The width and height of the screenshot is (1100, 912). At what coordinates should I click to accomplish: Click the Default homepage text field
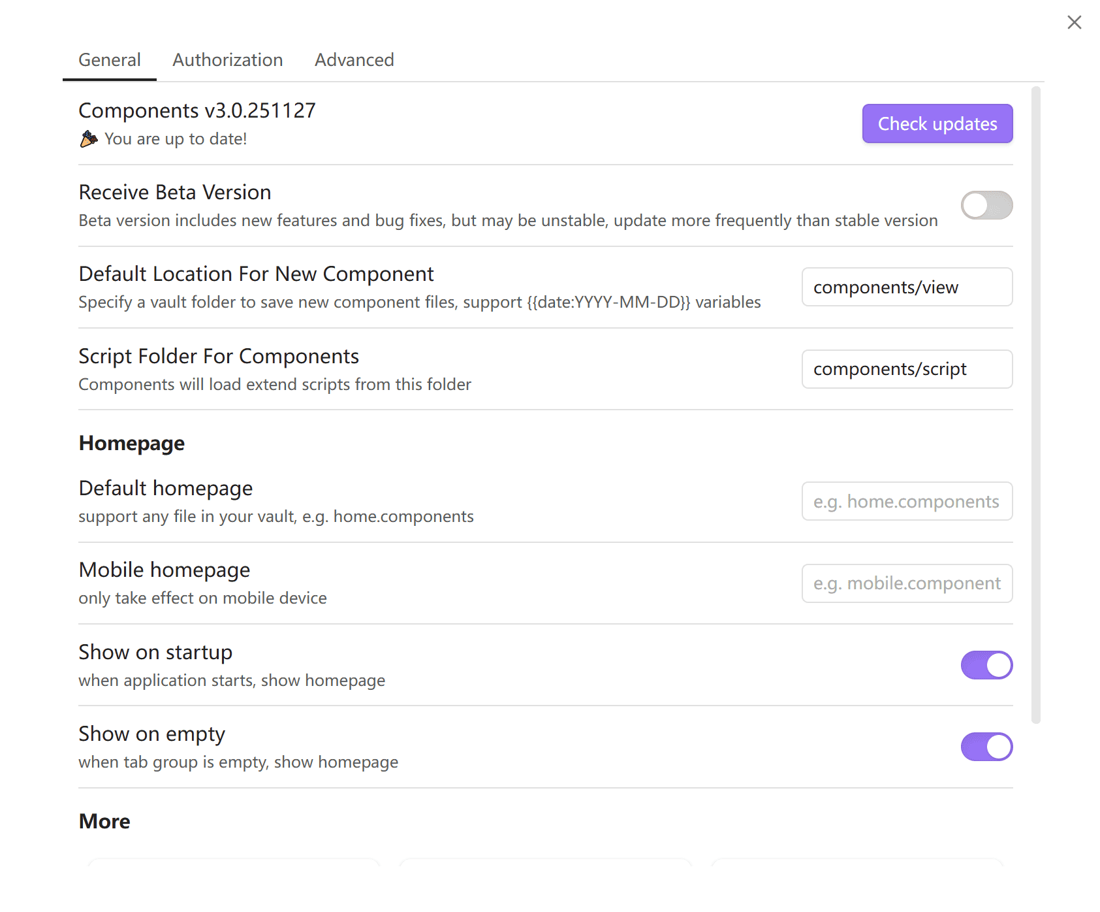click(906, 502)
